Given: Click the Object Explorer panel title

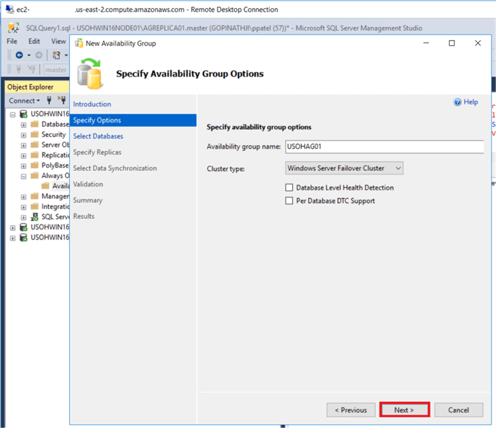Looking at the screenshot, I should pos(31,87).
